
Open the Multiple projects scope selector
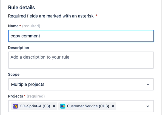click(81, 84)
